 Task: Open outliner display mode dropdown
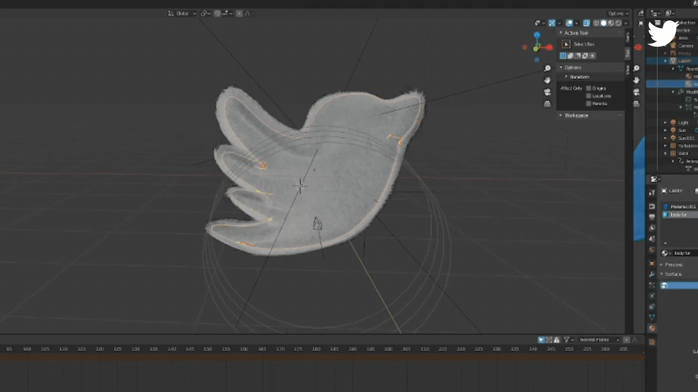(x=670, y=13)
